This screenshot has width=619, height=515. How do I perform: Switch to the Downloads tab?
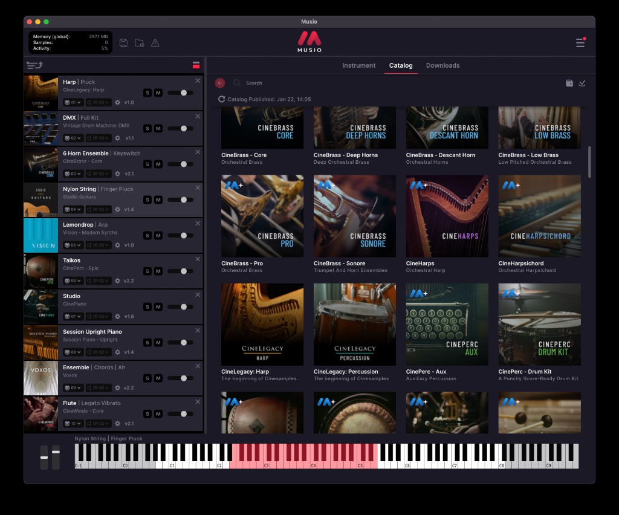(x=442, y=65)
